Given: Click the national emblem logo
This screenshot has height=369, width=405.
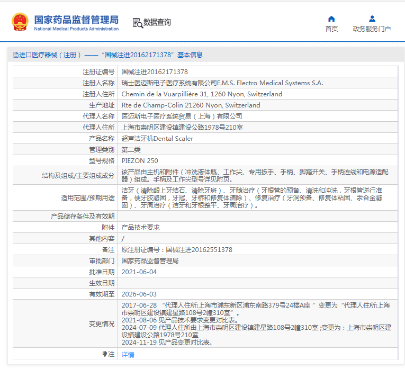Looking at the screenshot, I should coord(20,22).
